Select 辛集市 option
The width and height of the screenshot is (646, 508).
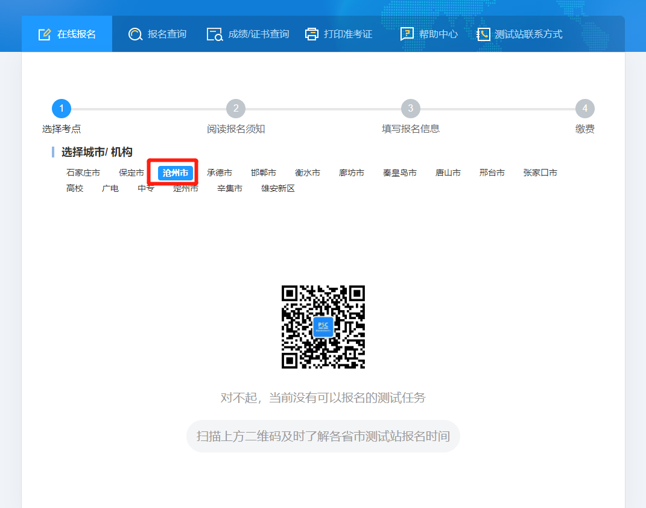click(x=230, y=188)
